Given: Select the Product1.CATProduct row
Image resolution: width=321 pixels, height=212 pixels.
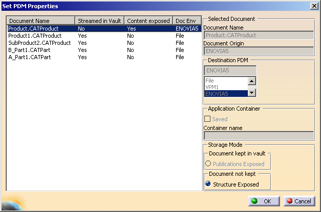Looking at the screenshot, I should coord(35,36).
